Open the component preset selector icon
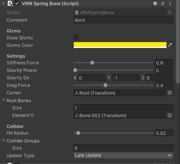This screenshot has width=180, height=164. [x=163, y=4]
